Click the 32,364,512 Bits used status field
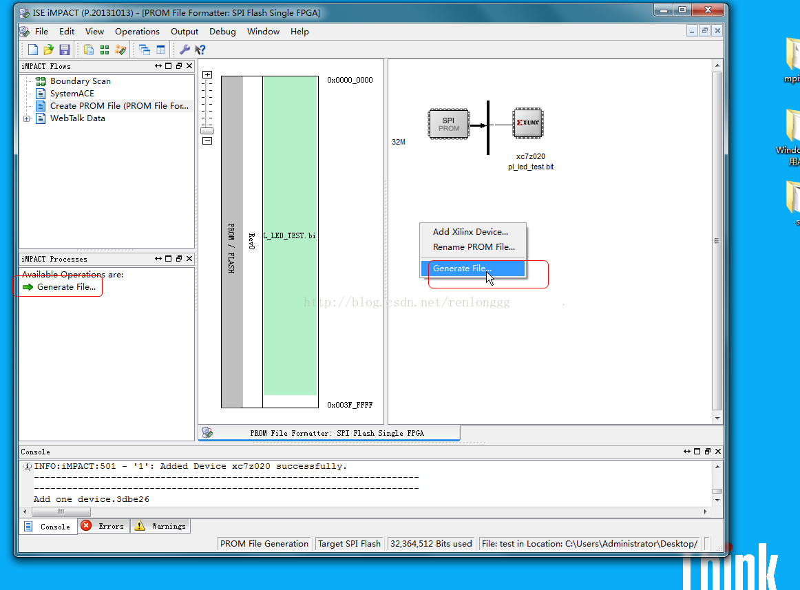The image size is (800, 590). 431,544
